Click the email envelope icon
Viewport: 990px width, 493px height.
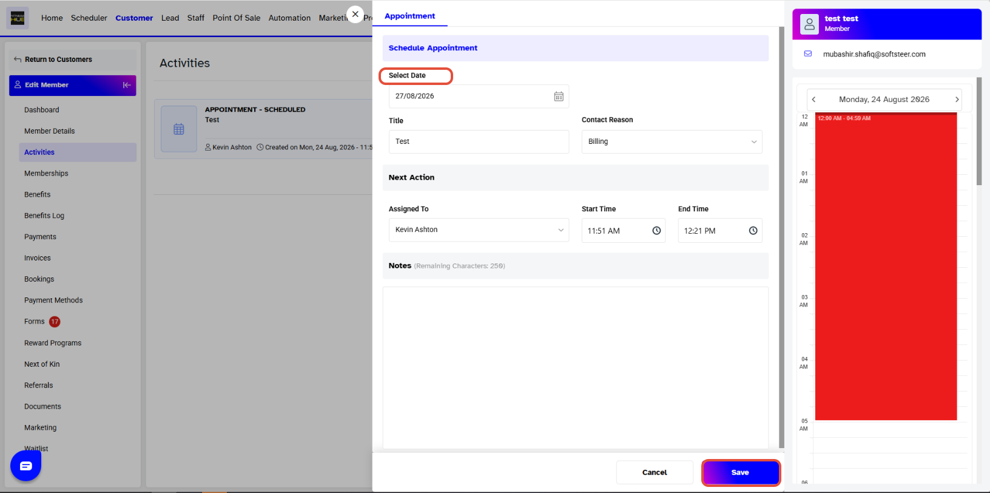[808, 54]
